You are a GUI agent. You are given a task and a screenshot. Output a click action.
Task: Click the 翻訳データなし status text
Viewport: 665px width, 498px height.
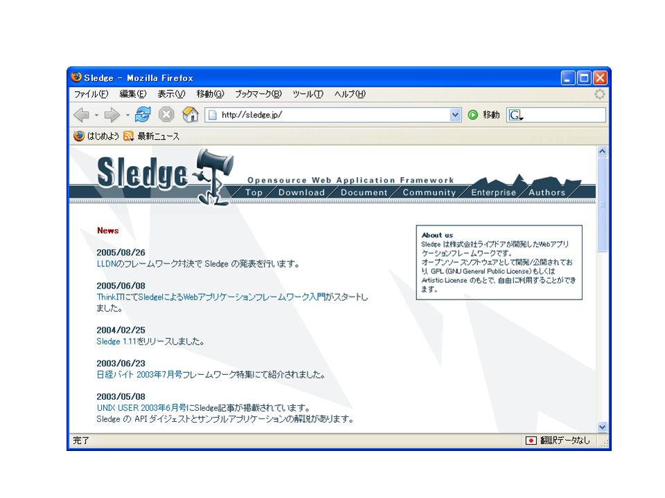click(x=565, y=441)
